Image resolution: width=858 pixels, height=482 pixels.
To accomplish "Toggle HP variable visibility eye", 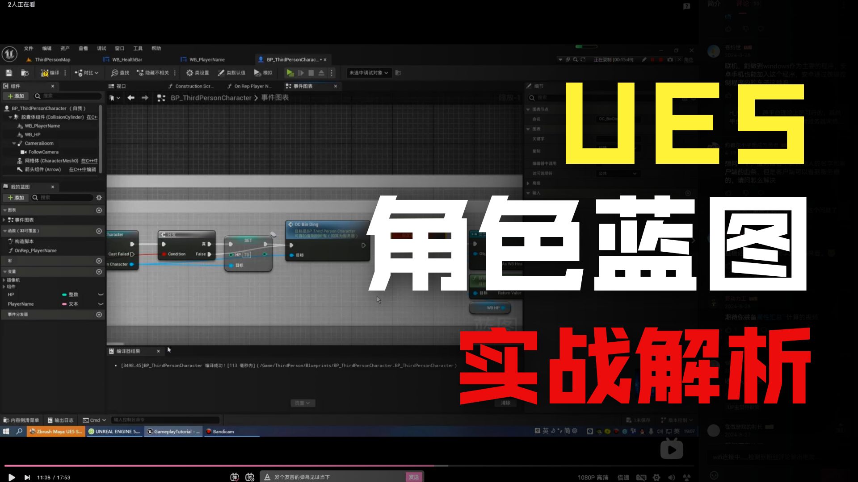I will tap(101, 295).
